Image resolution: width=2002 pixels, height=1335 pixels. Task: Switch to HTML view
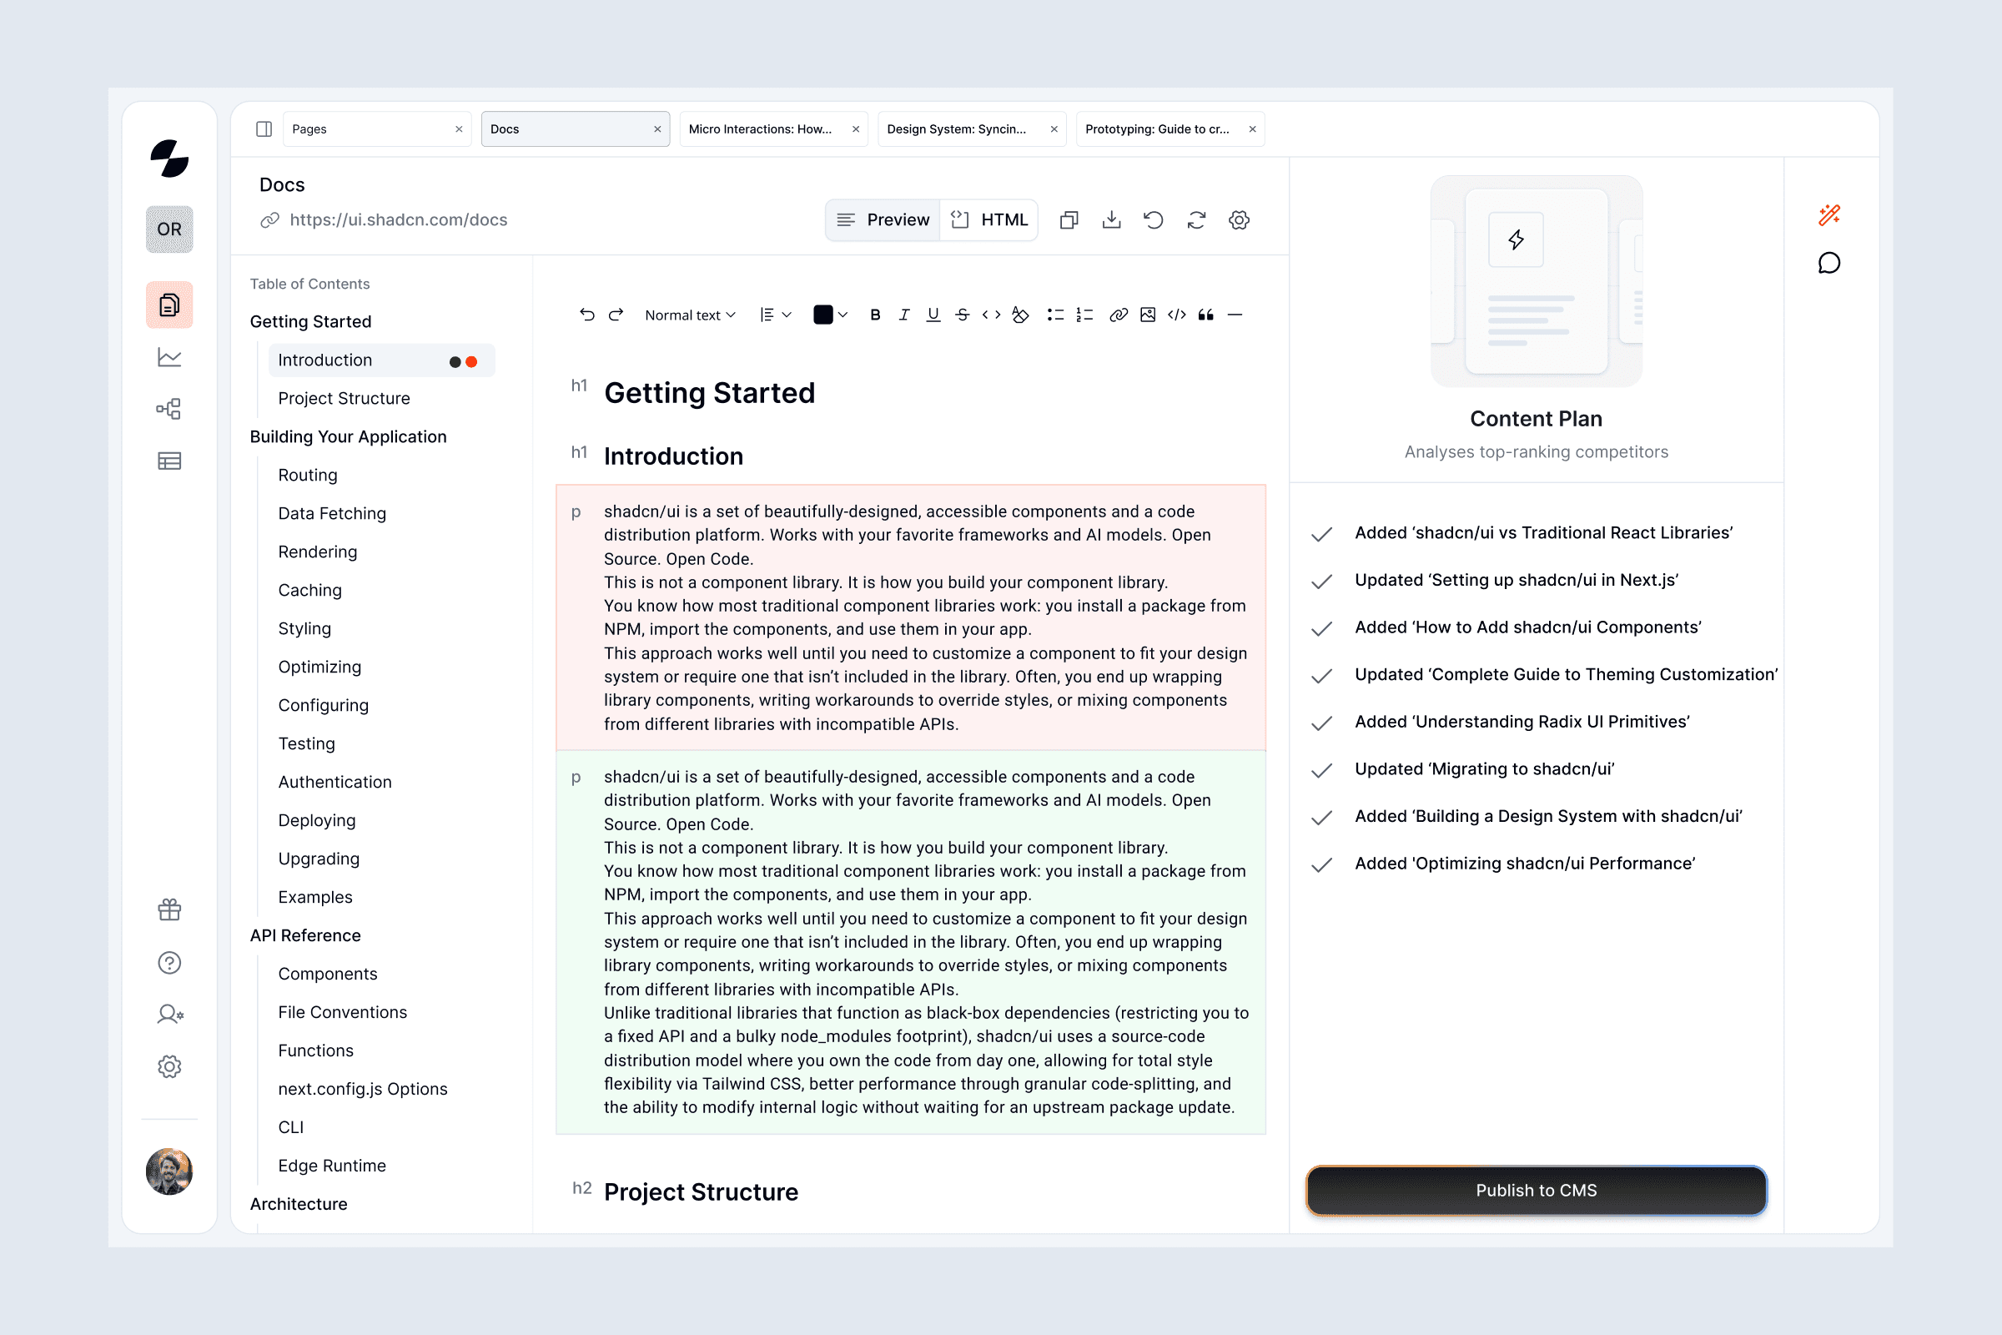coord(989,220)
